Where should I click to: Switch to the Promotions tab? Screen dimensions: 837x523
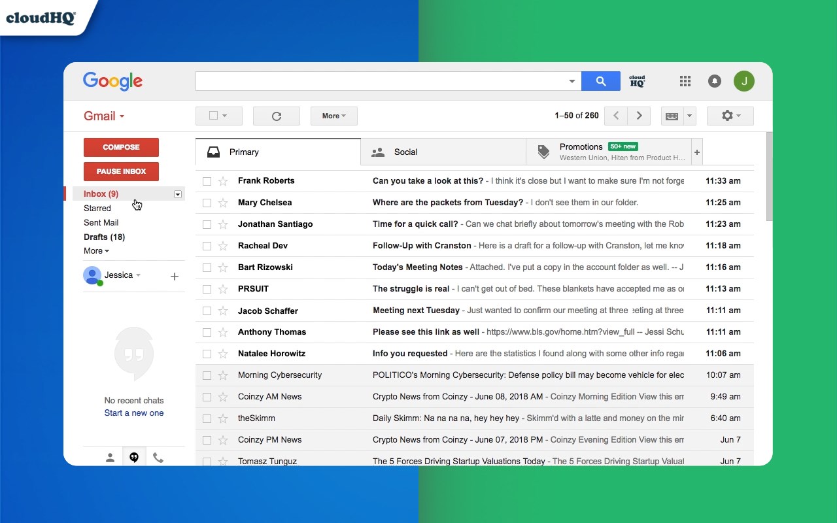pyautogui.click(x=609, y=152)
